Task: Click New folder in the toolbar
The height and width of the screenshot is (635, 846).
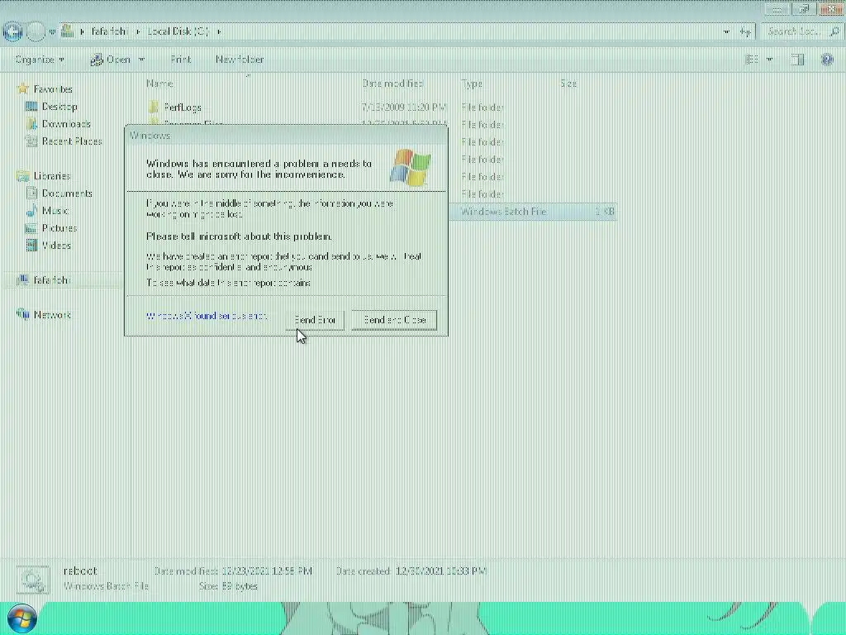Action: coord(240,60)
